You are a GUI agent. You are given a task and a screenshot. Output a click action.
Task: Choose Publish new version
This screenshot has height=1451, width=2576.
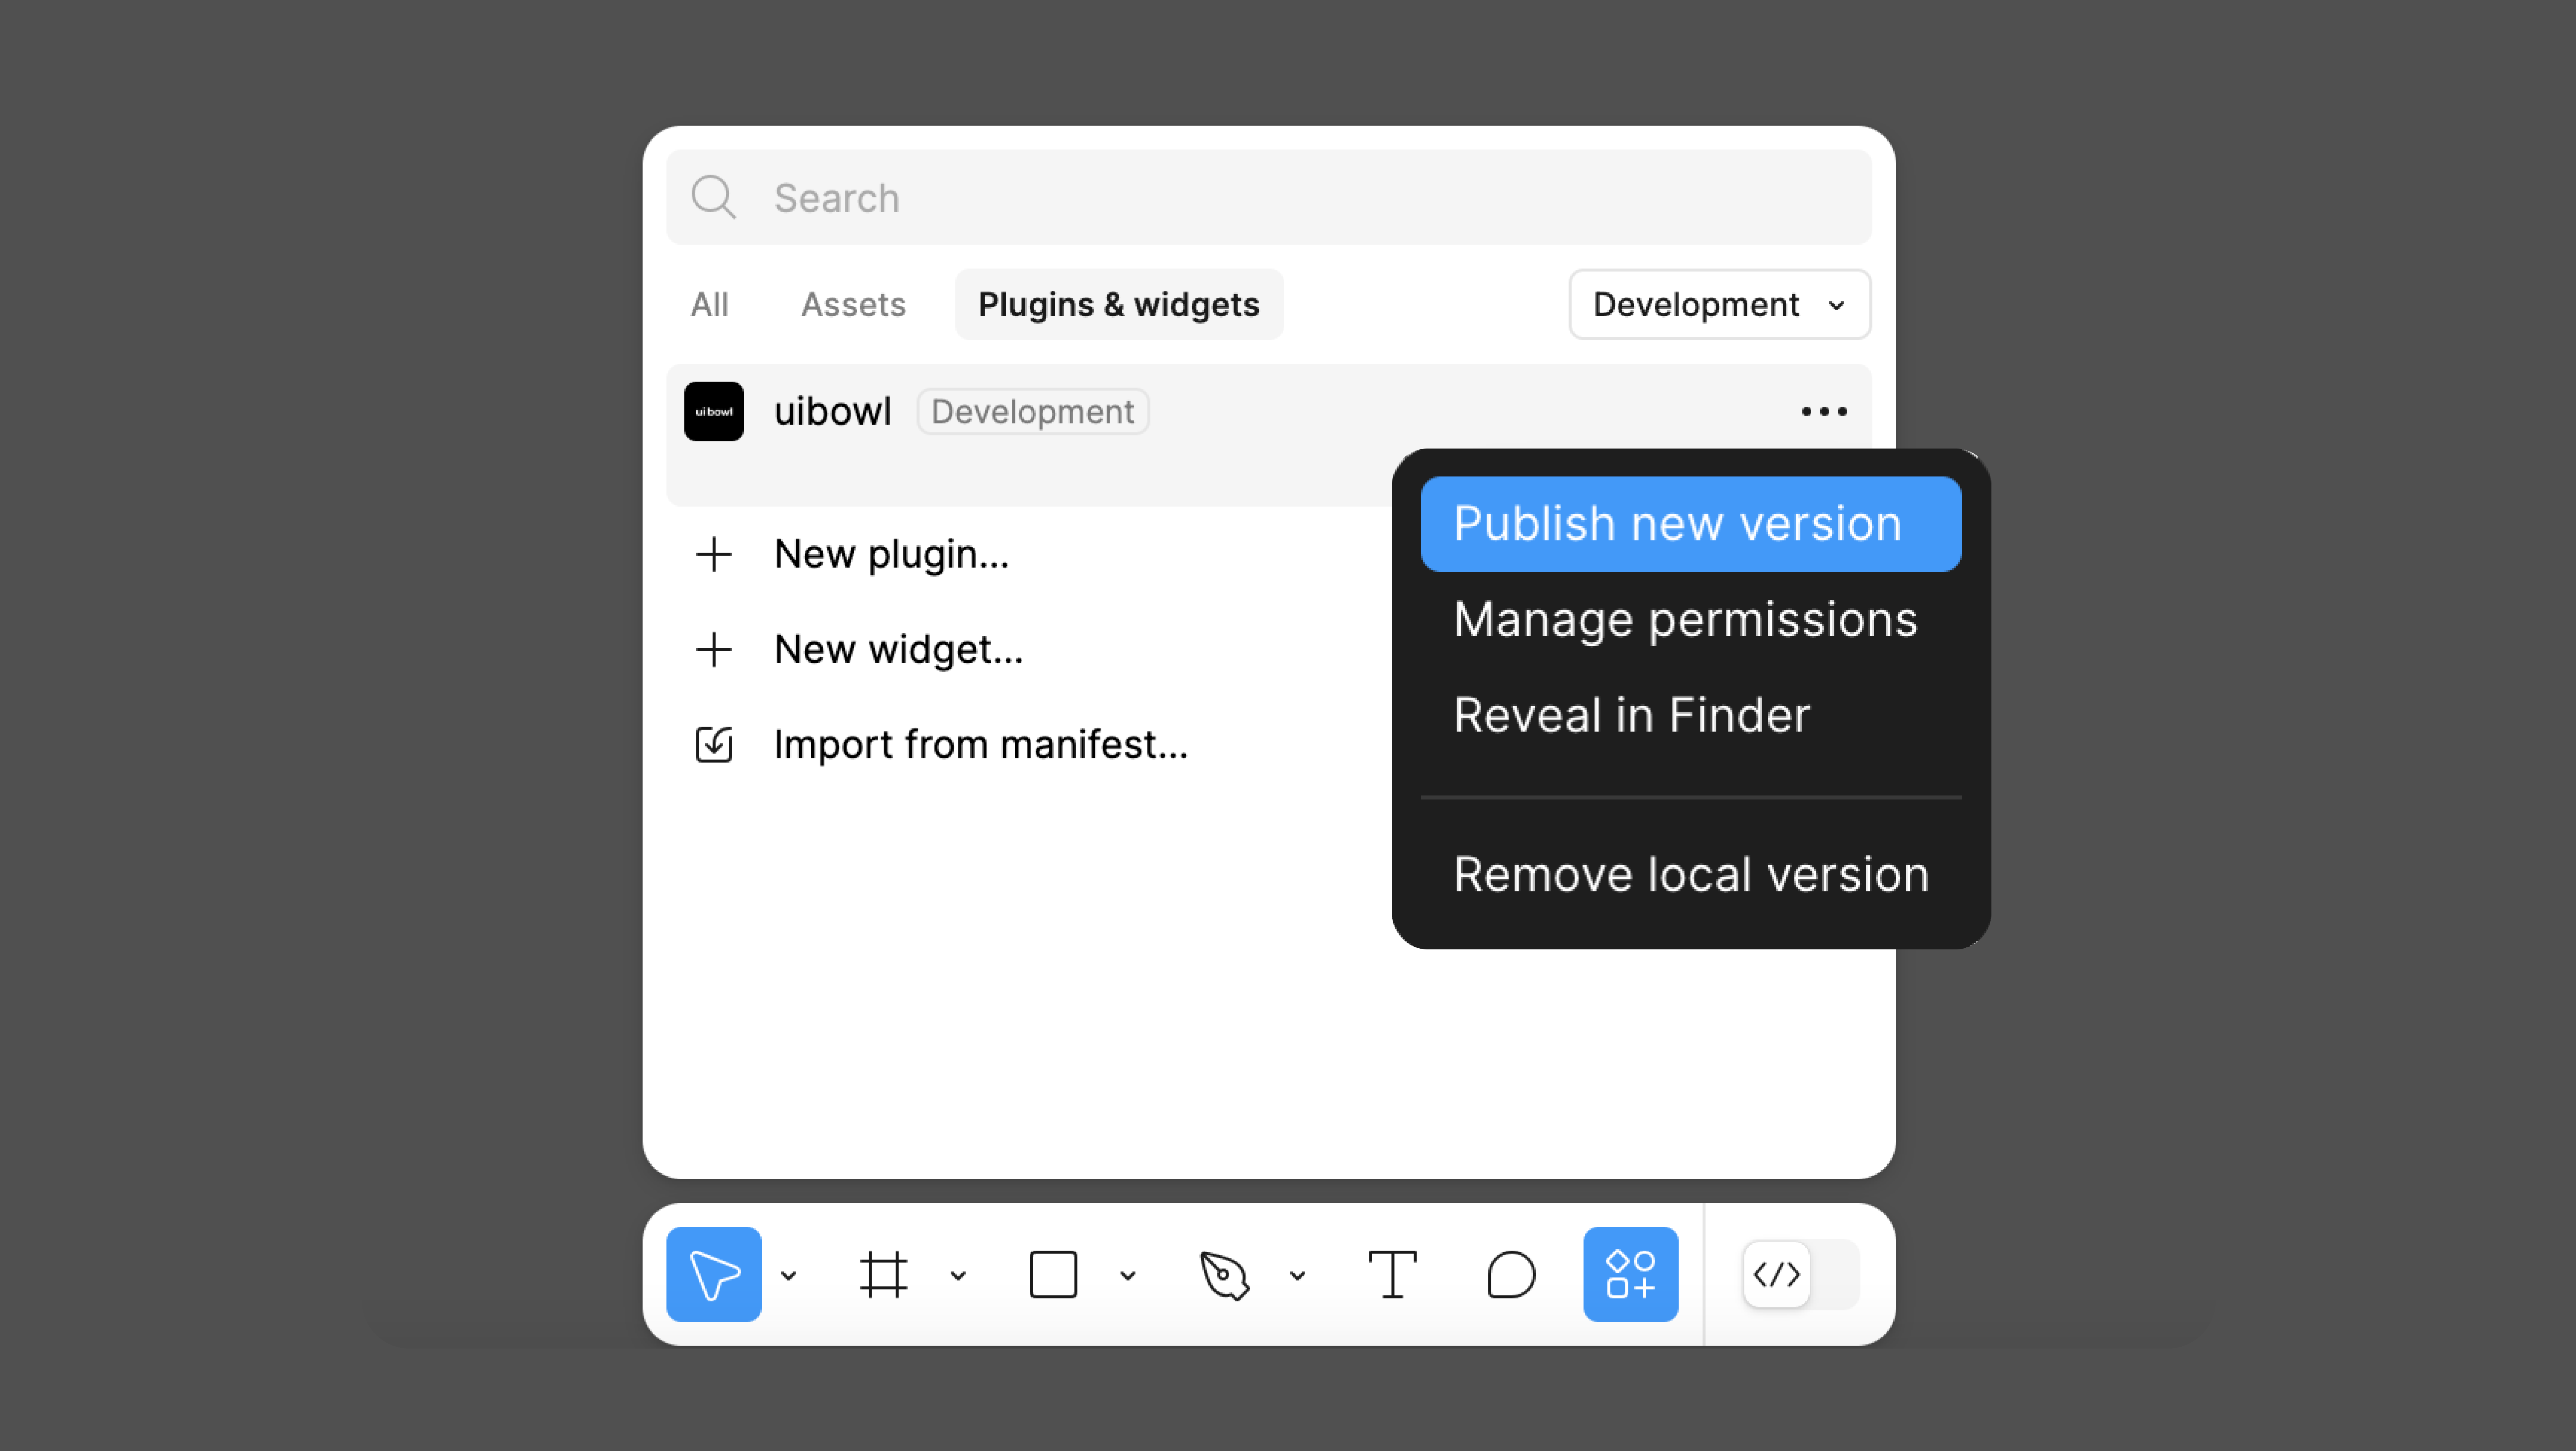coord(1690,524)
